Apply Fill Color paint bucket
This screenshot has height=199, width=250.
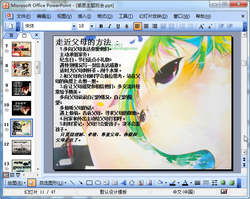click(160, 183)
